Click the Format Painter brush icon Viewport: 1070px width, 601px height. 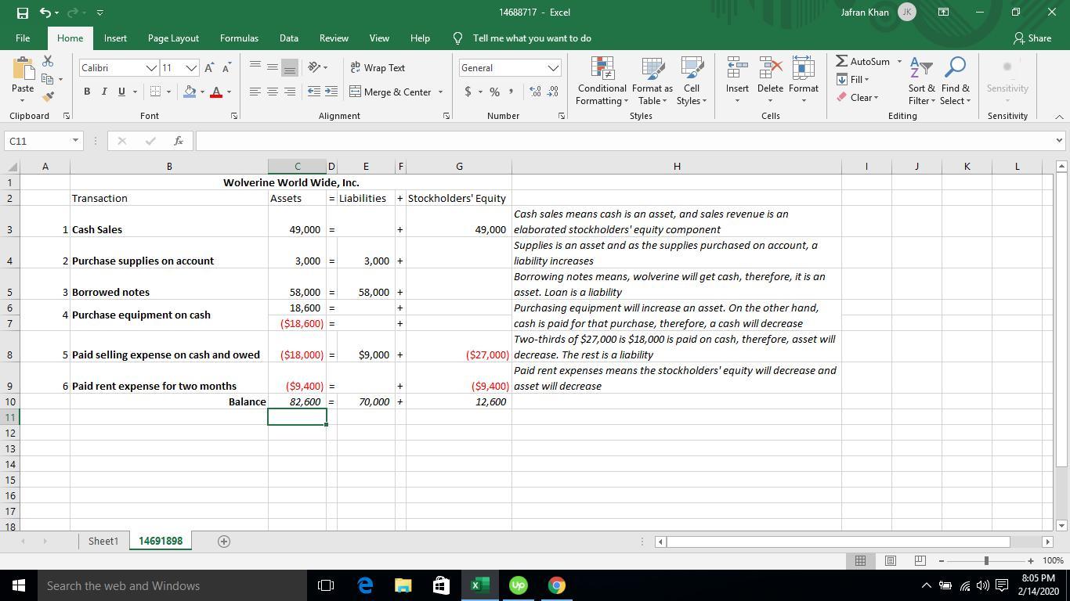coord(49,97)
